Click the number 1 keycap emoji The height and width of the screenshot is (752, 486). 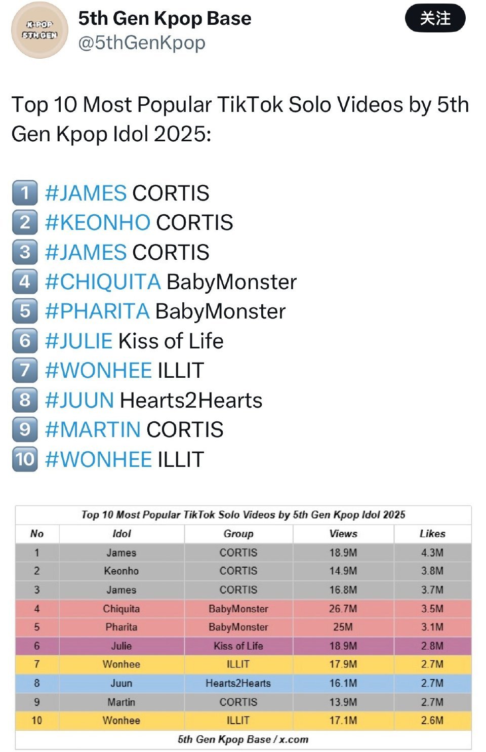point(25,193)
